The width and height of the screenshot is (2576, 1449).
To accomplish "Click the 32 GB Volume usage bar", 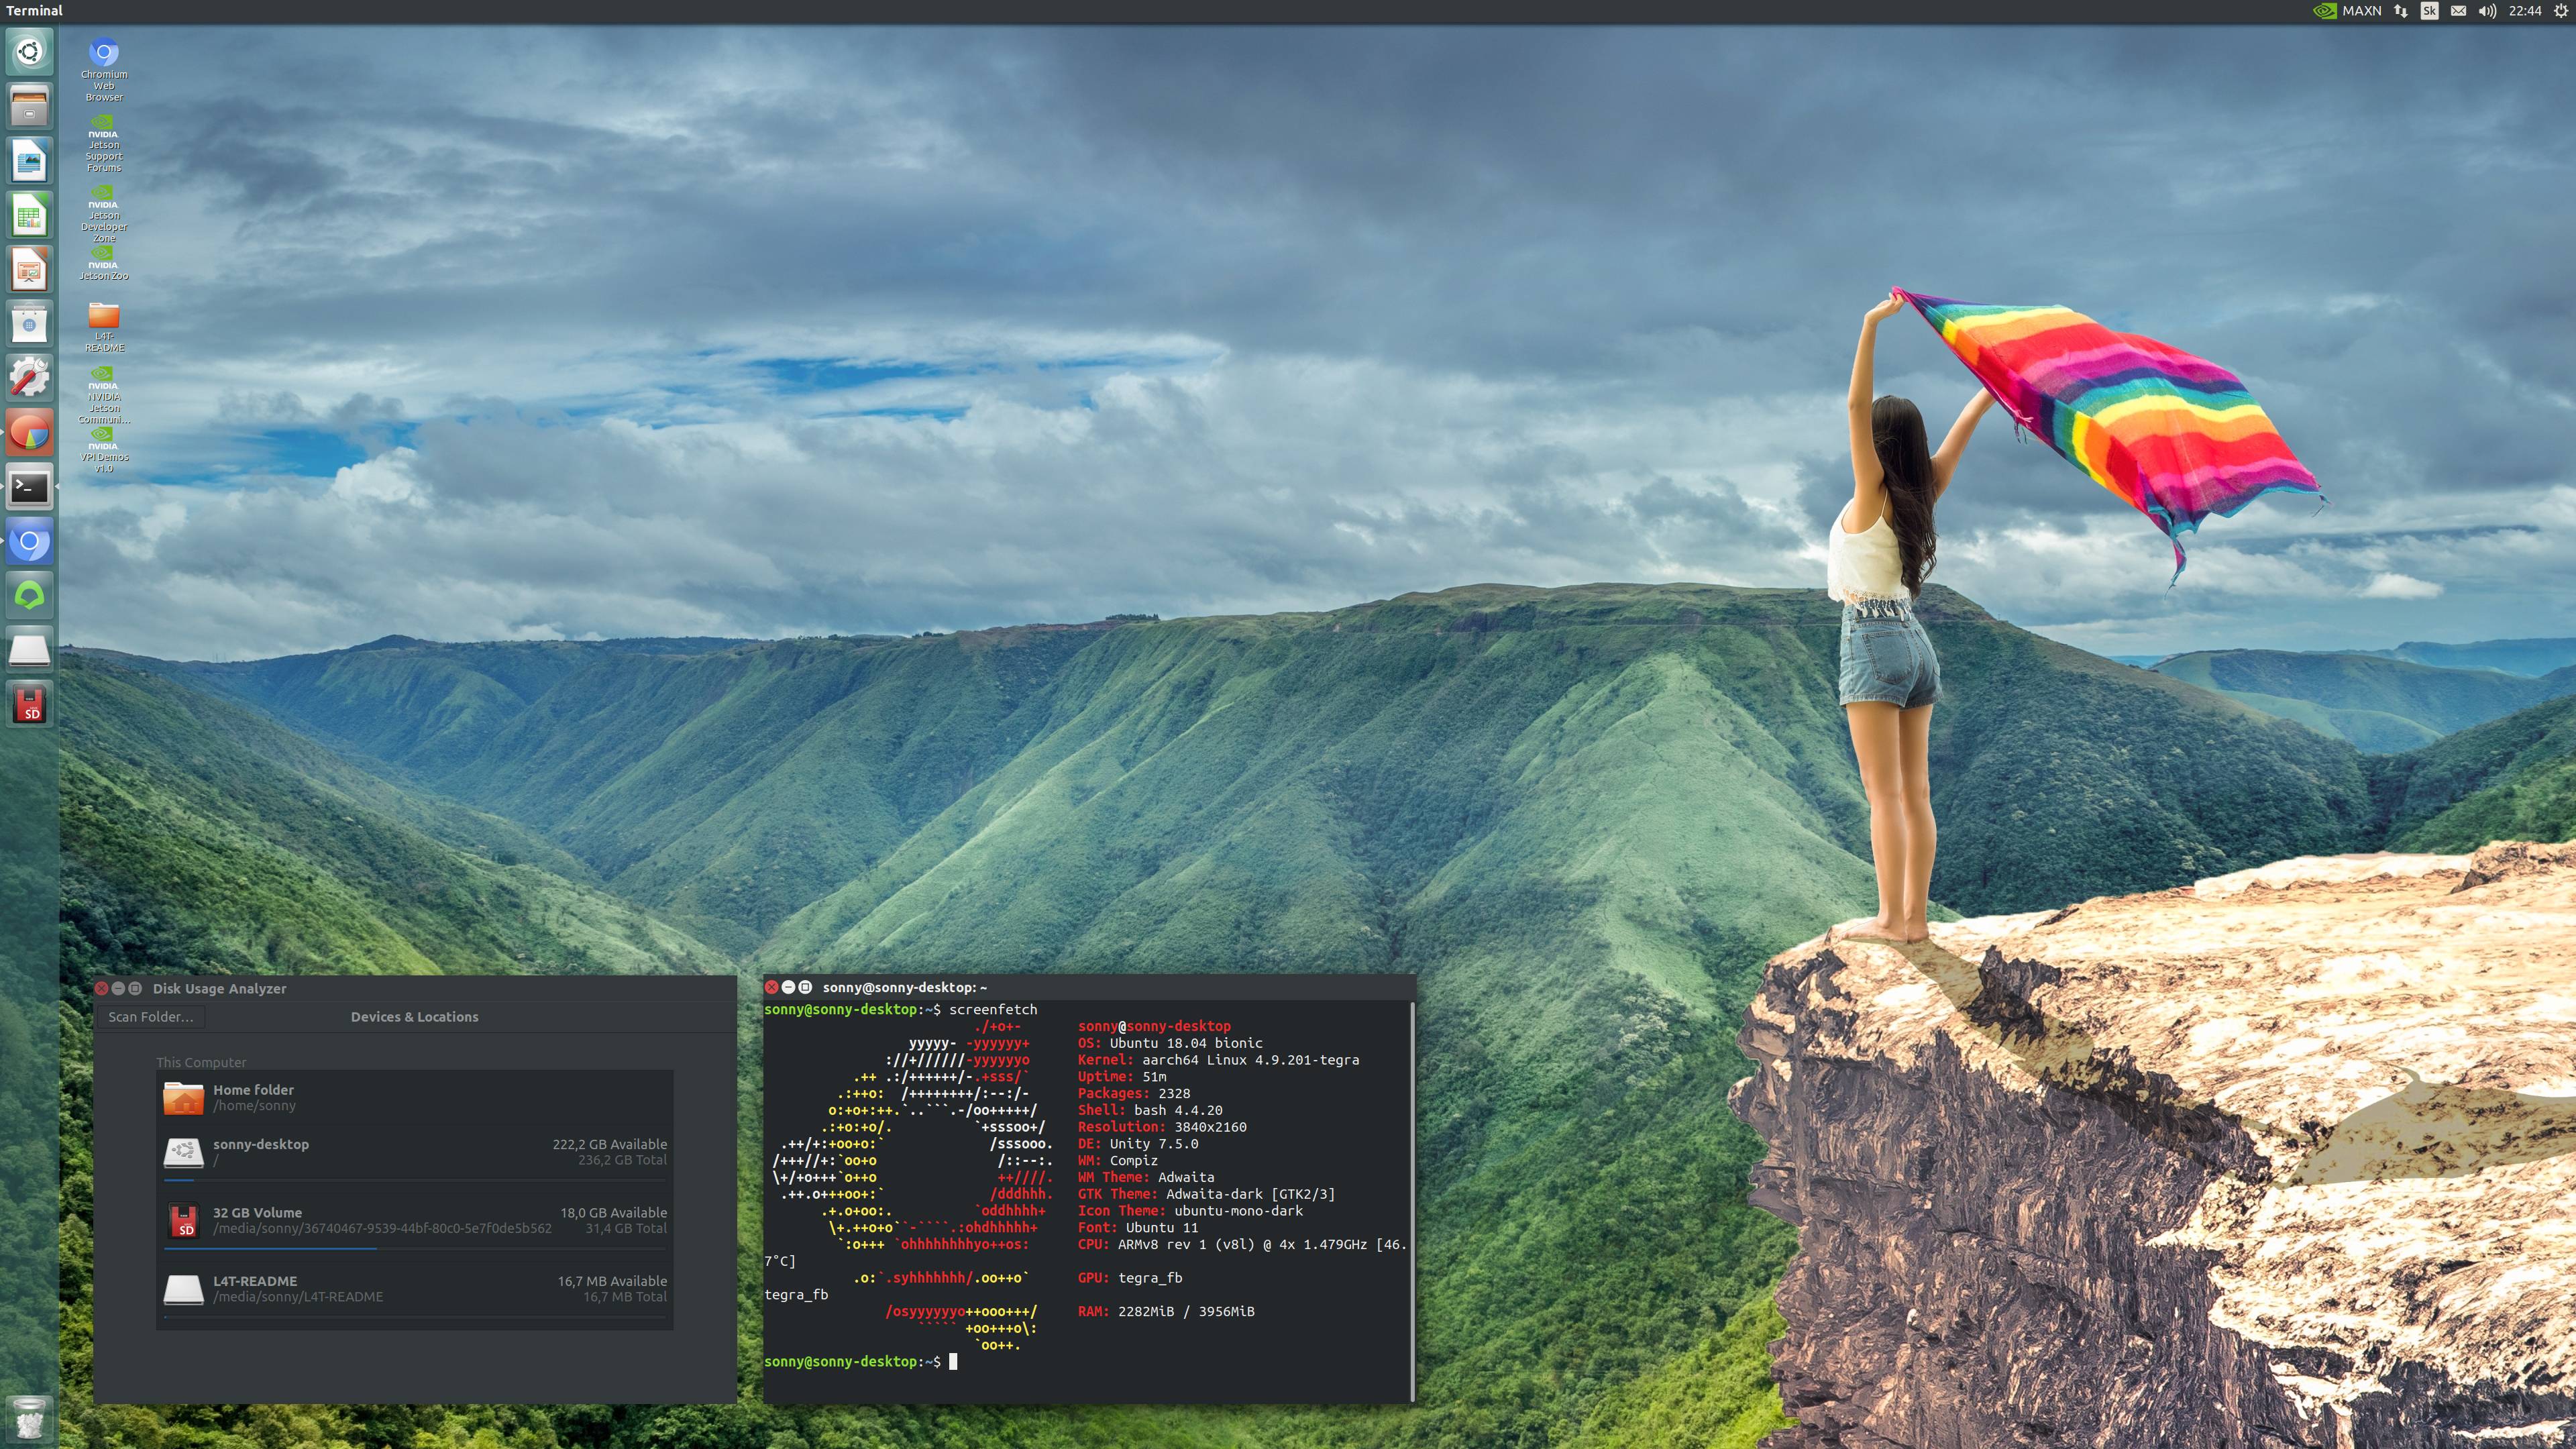I will (x=414, y=1248).
